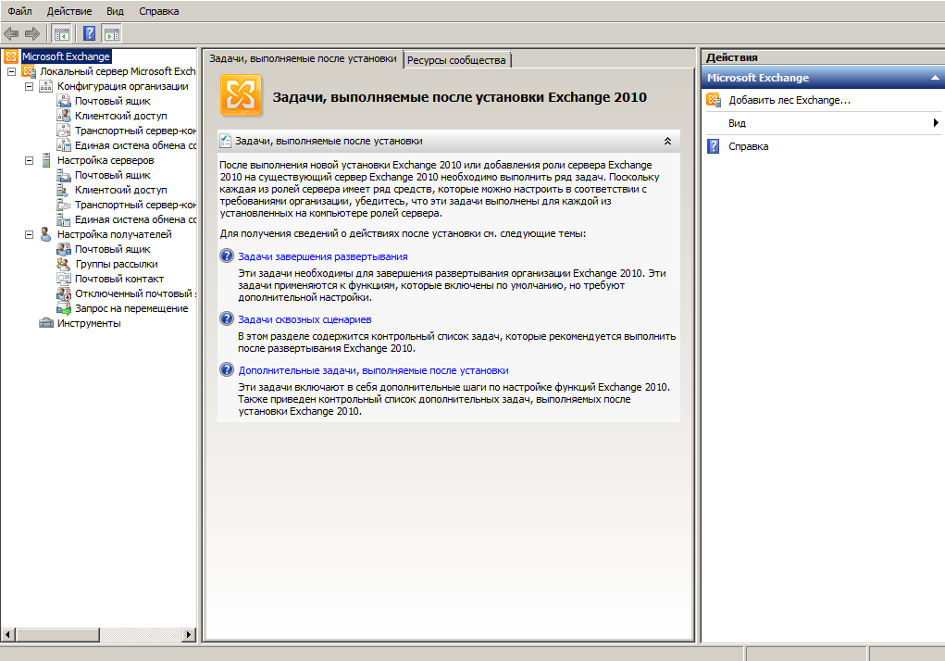This screenshot has height=661, width=945.
Task: Click the Справка help icon in Actions pane
Action: [713, 146]
